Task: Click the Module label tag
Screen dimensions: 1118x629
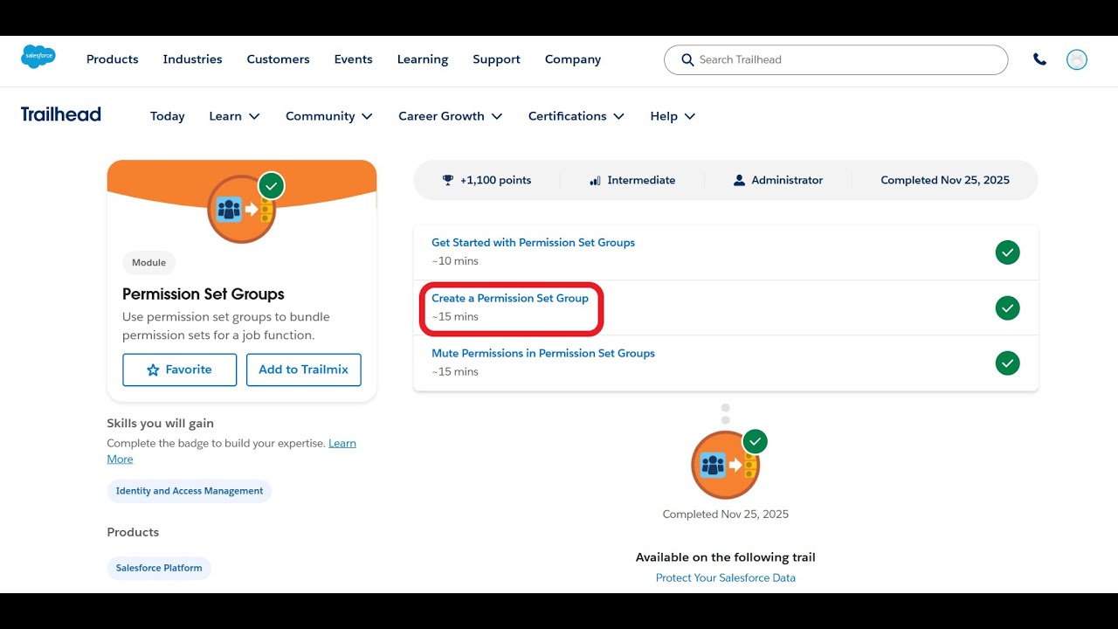Action: pyautogui.click(x=149, y=262)
